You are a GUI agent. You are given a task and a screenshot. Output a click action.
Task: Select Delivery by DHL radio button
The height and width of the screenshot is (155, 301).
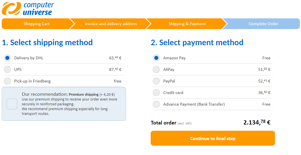pos(8,58)
